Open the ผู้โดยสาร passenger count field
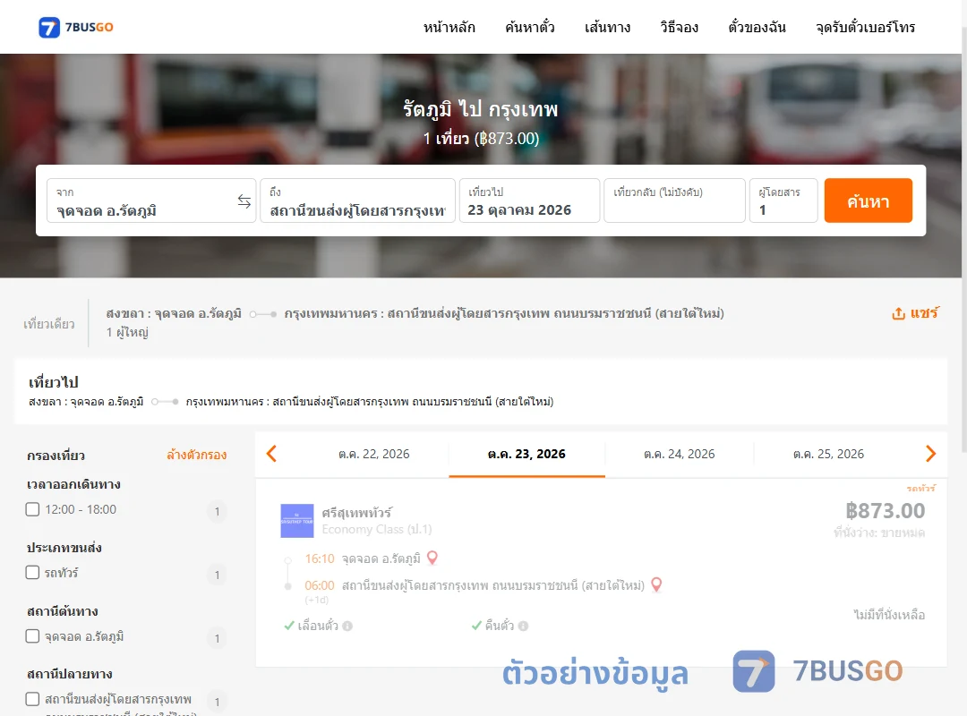The height and width of the screenshot is (716, 967). 783,200
